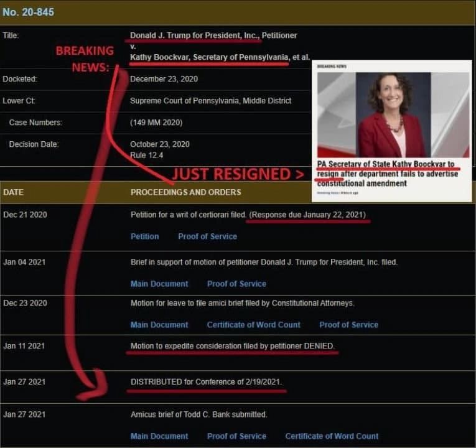The width and height of the screenshot is (476, 448).
Task: Click the Kathy Boockvar news photo thumbnail
Action: click(393, 114)
